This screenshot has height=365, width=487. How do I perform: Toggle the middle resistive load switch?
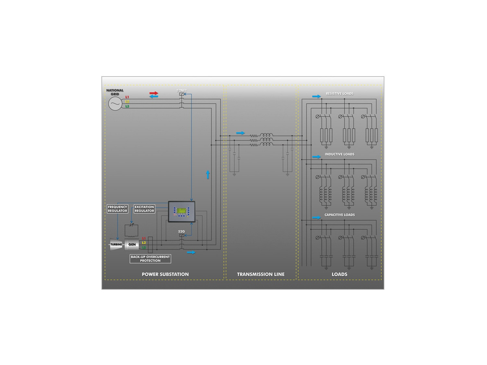pos(347,116)
